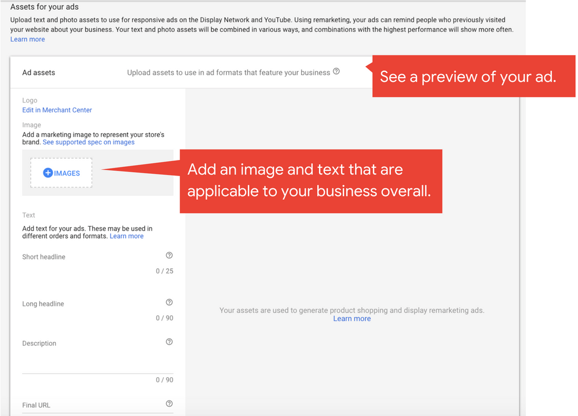Open Learn more link in preview panel
Screen dimensions: 578x416
click(x=352, y=319)
